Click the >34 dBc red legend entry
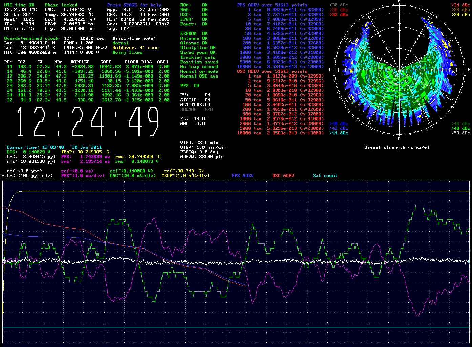Viewport: 472px width, 347px height. click(x=460, y=5)
